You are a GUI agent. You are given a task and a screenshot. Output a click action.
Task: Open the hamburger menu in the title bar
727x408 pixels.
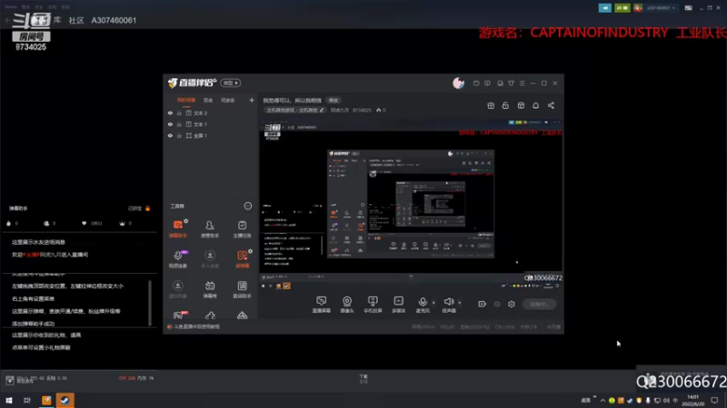(522, 83)
